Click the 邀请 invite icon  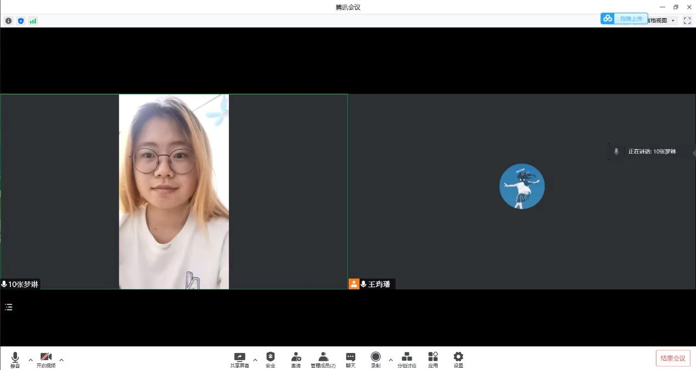[x=296, y=360]
